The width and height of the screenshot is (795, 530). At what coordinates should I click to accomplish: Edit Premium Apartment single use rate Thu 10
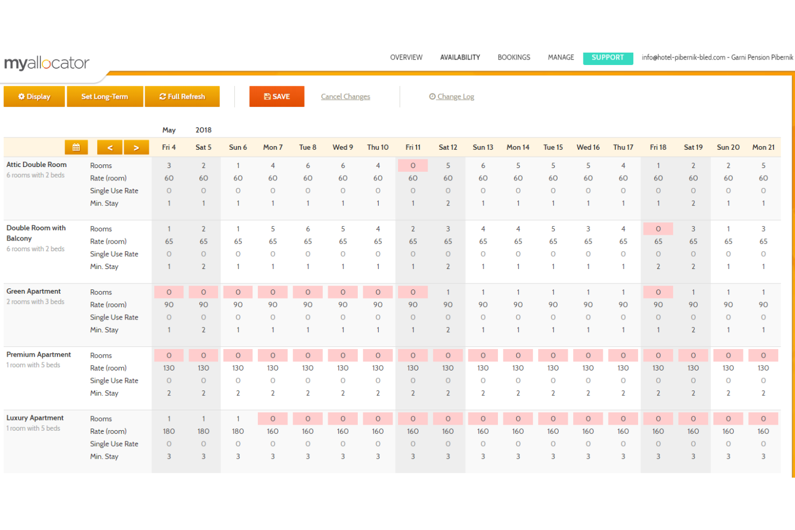click(378, 381)
